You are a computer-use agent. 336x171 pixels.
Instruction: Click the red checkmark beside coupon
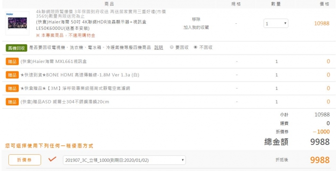click(52, 159)
